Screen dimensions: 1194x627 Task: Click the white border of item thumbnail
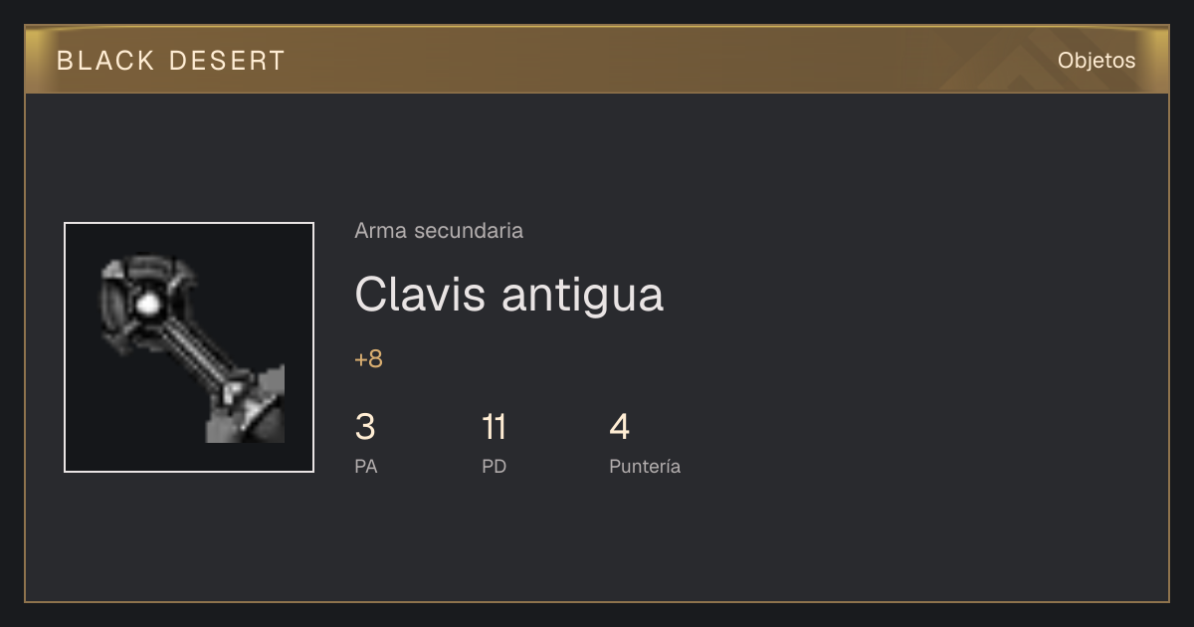pos(66,347)
